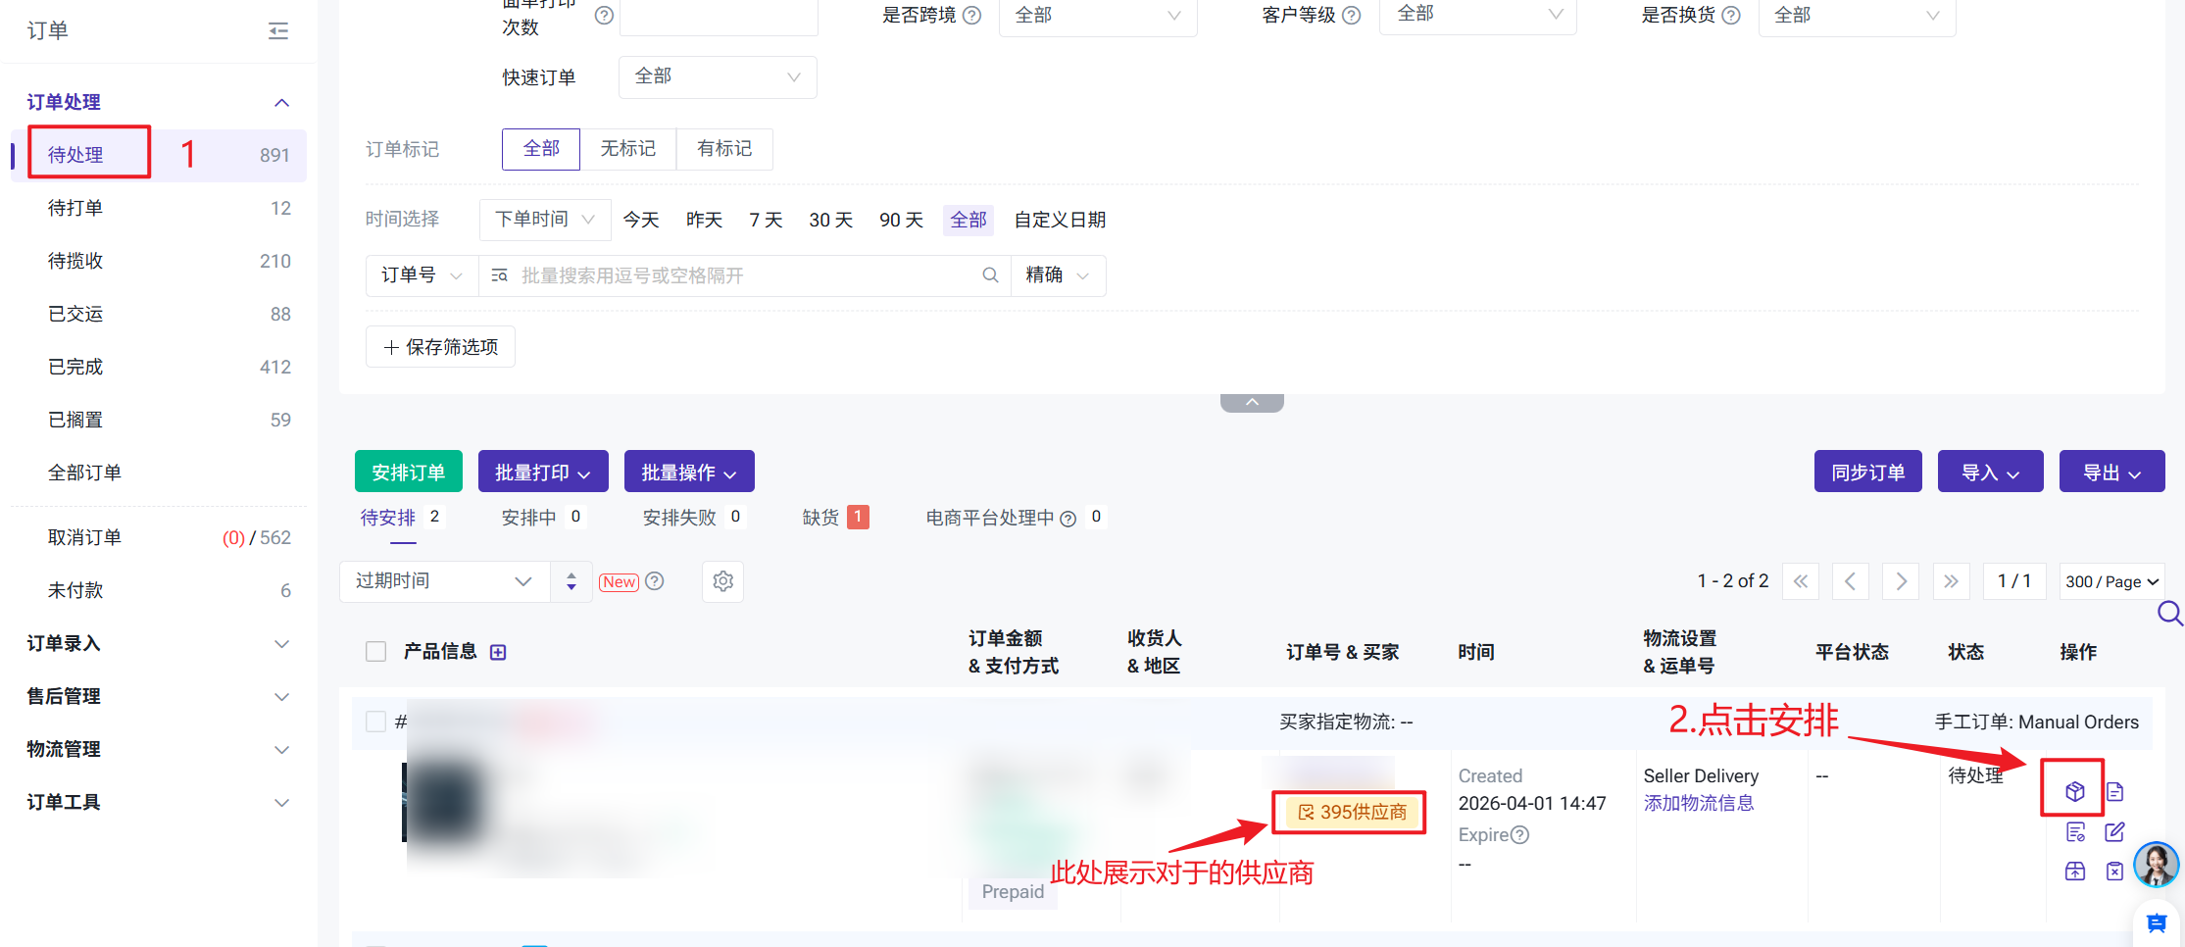Click the customer service avatar icon
The height and width of the screenshot is (947, 2185).
pos(2156,865)
